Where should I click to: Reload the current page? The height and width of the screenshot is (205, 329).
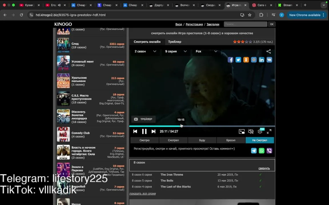click(21, 15)
